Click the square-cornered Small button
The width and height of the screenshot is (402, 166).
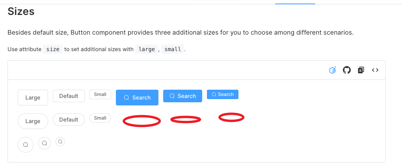(x=100, y=94)
